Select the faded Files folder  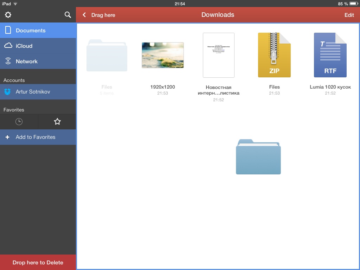tap(107, 56)
